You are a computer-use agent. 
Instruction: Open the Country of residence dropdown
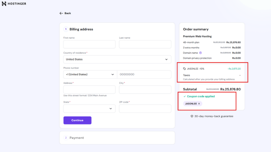click(x=117, y=59)
